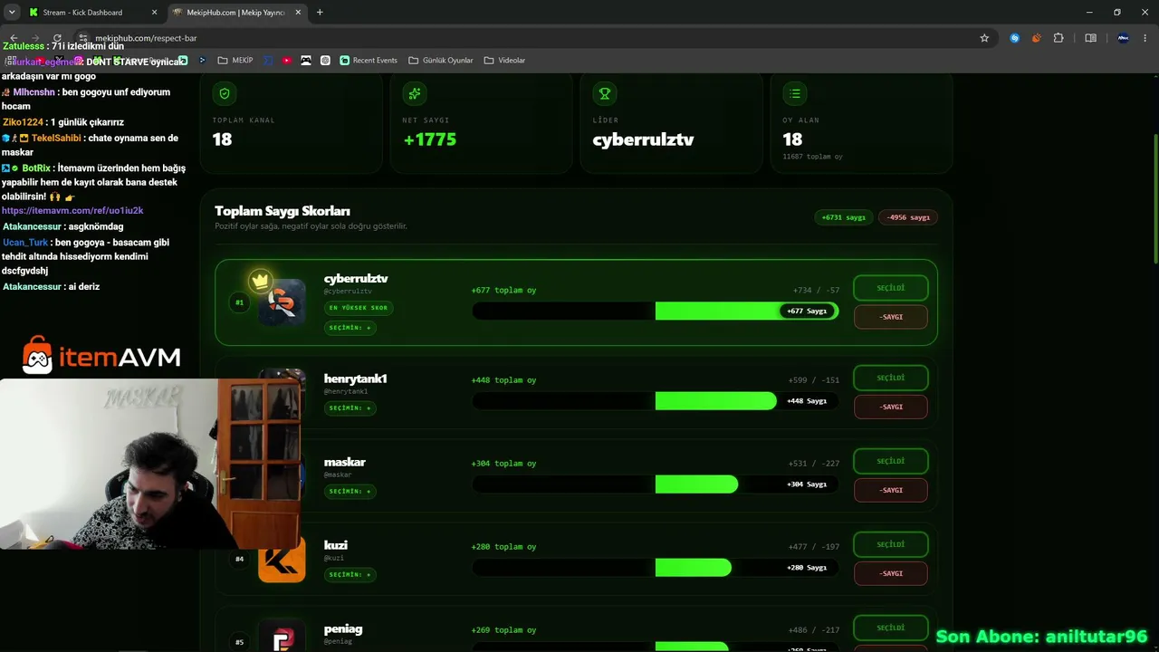Click the SEÇİLDİ button for cyberrulztv

(x=891, y=288)
